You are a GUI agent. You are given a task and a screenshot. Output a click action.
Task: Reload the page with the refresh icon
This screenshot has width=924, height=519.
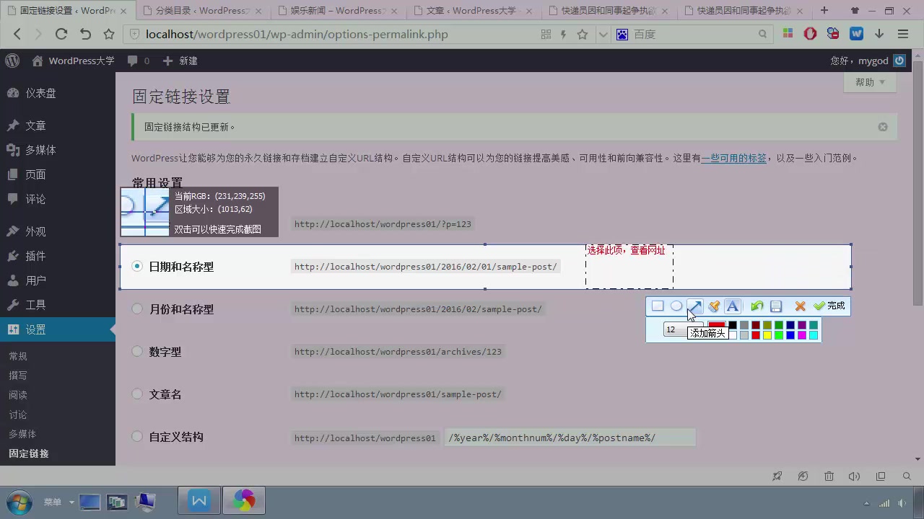[61, 34]
